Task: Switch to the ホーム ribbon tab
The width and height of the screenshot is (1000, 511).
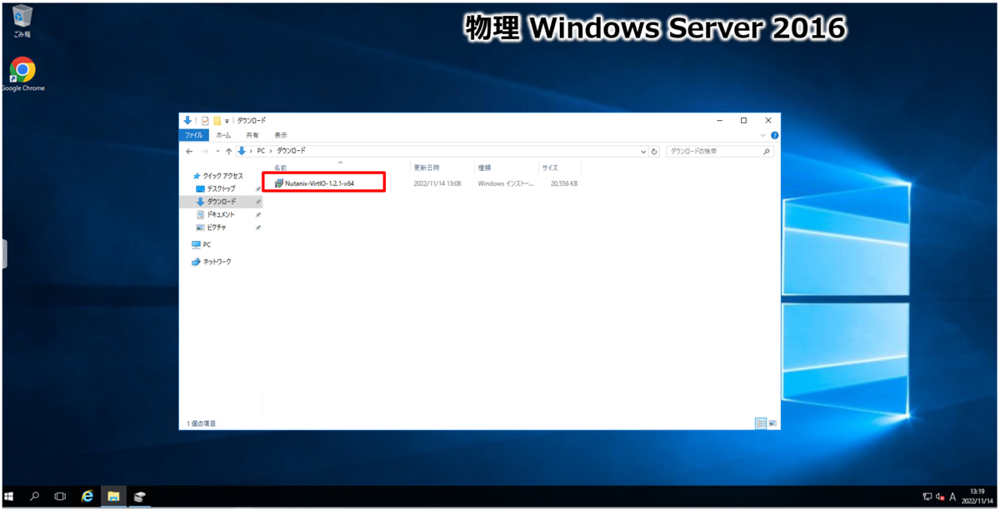Action: click(x=223, y=135)
